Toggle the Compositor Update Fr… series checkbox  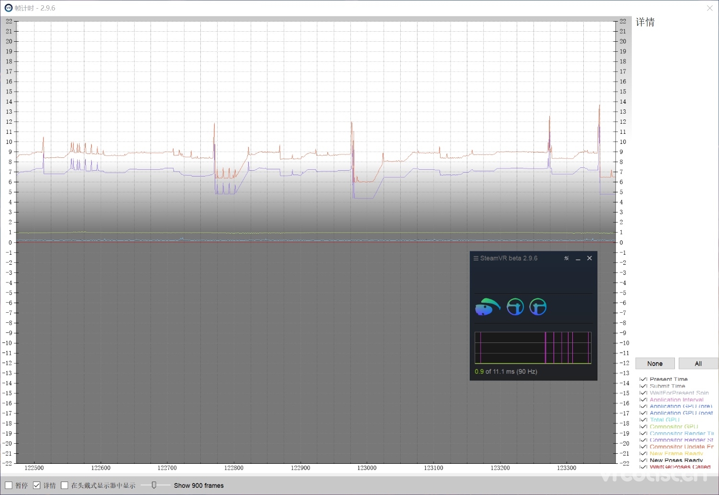pos(643,446)
